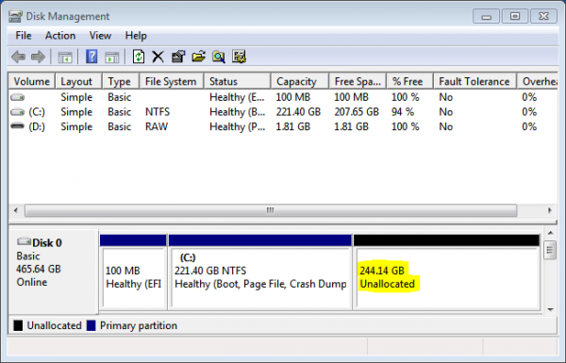
Task: Sort by the Volume column header
Action: pyautogui.click(x=32, y=81)
